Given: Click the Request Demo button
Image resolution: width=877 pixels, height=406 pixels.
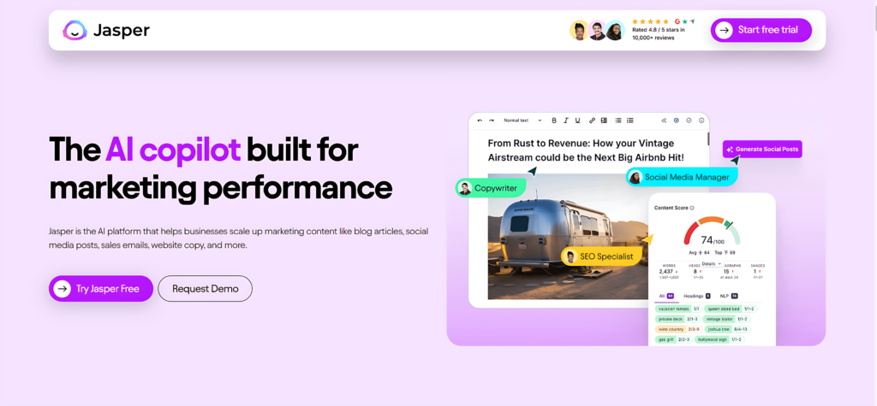Looking at the screenshot, I should tap(206, 289).
